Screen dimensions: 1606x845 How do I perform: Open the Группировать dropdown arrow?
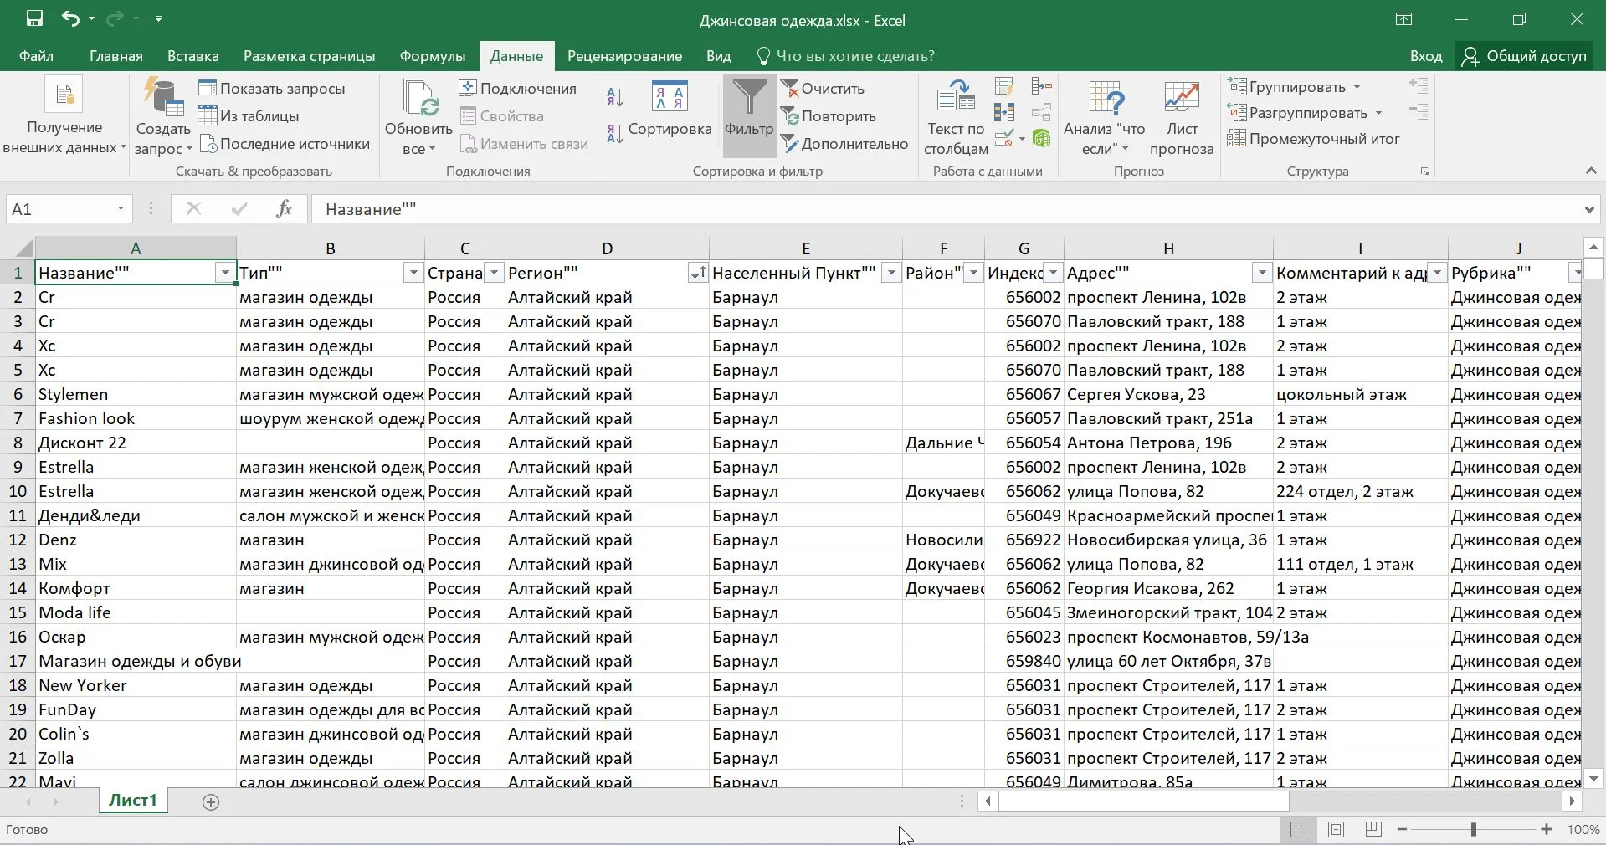1357,87
